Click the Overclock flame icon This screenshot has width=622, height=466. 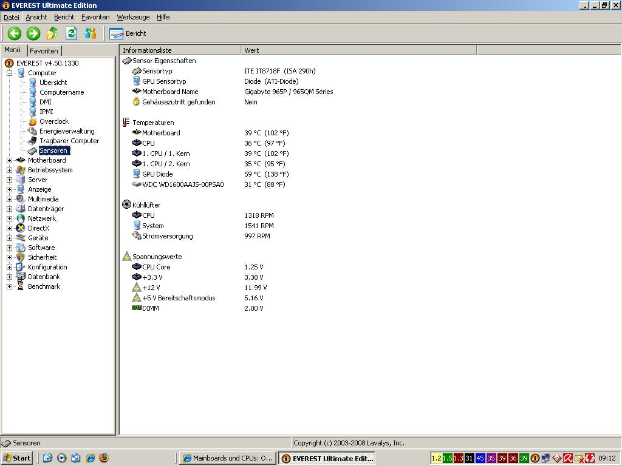[x=33, y=121]
